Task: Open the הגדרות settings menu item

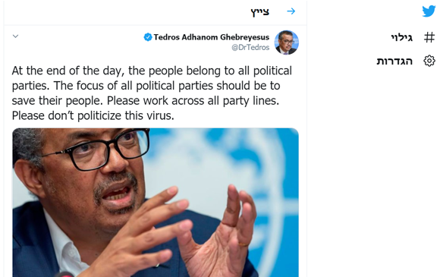Action: tap(394, 61)
